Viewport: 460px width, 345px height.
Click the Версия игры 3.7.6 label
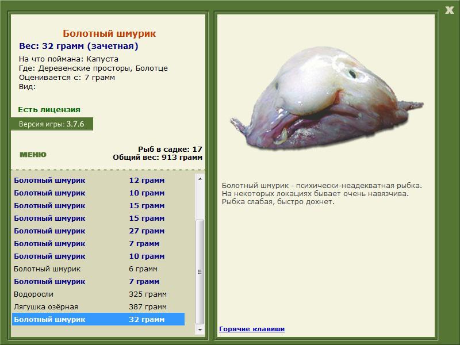[x=52, y=124]
